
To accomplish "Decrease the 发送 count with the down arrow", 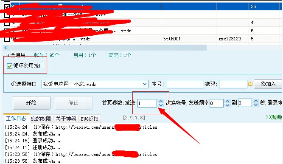I will tap(161, 105).
